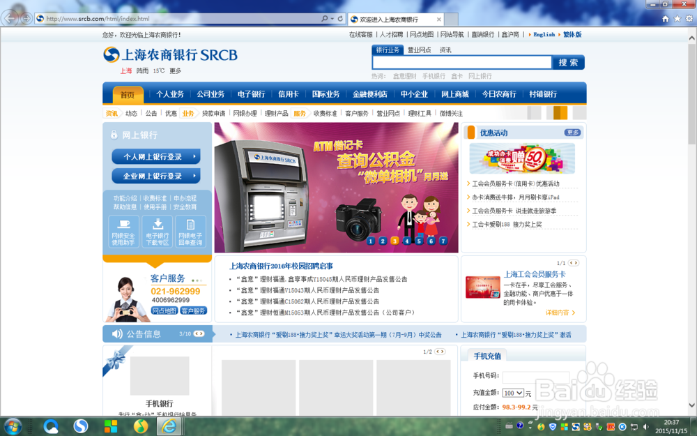Show banner slide 7

pos(443,241)
